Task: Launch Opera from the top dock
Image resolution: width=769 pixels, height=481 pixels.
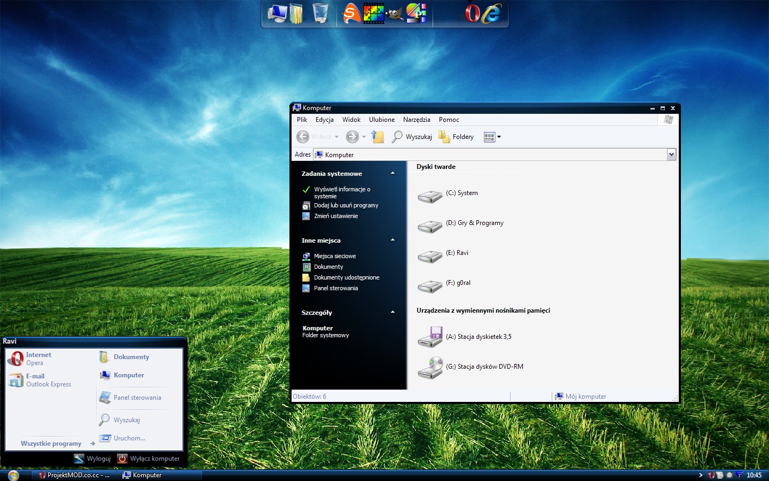Action: coord(472,13)
